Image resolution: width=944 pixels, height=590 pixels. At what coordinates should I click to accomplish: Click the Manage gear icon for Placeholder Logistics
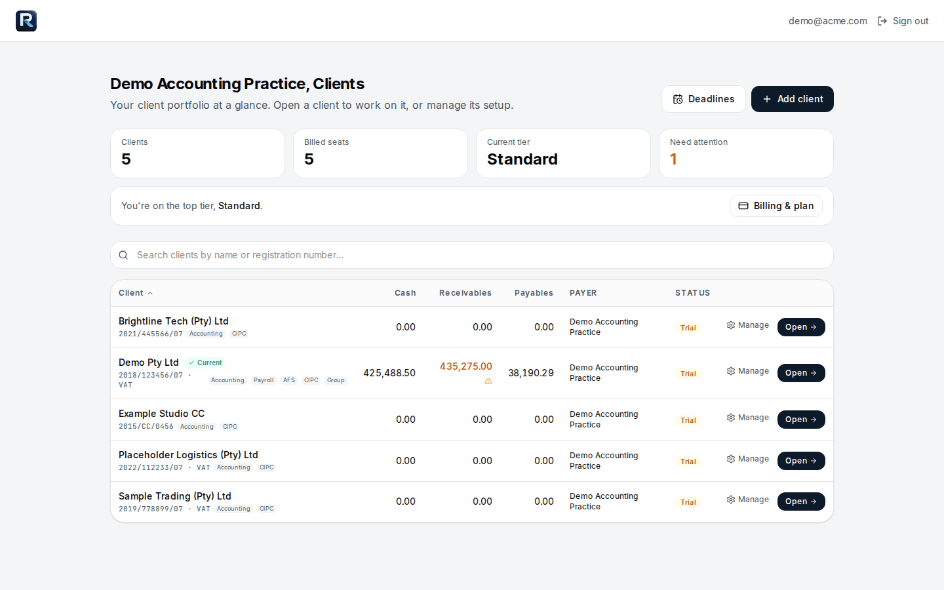pos(731,459)
